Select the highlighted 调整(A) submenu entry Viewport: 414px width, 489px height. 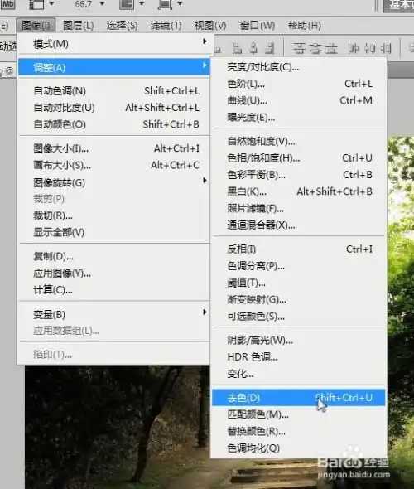114,67
